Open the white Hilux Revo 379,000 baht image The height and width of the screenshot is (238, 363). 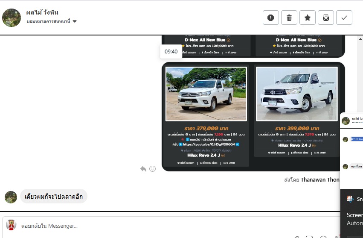pos(206,94)
